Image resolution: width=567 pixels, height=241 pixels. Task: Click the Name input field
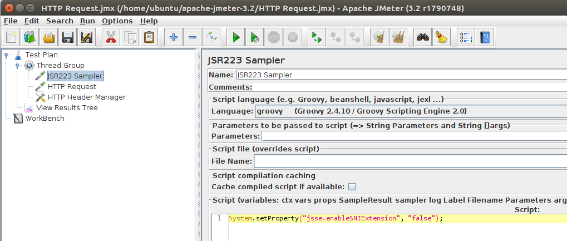pos(401,75)
